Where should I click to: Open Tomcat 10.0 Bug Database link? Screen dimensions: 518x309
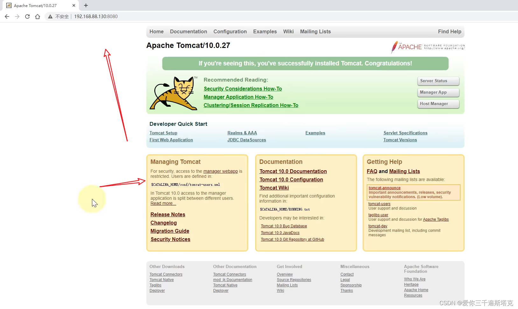[284, 226]
